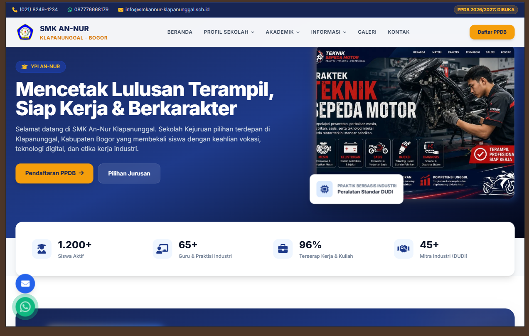
Task: Open the Galeri menu item
Action: tap(367, 32)
